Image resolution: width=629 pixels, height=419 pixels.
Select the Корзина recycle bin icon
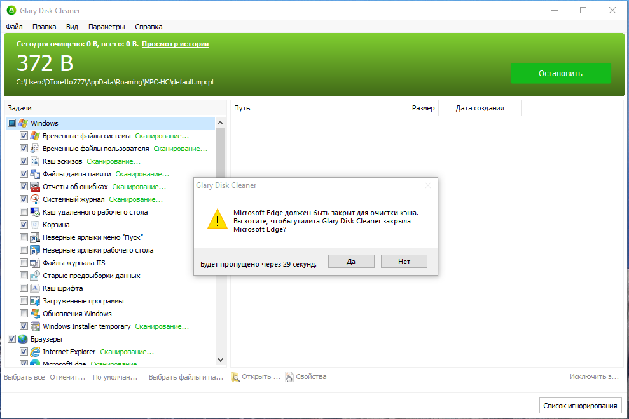[34, 224]
